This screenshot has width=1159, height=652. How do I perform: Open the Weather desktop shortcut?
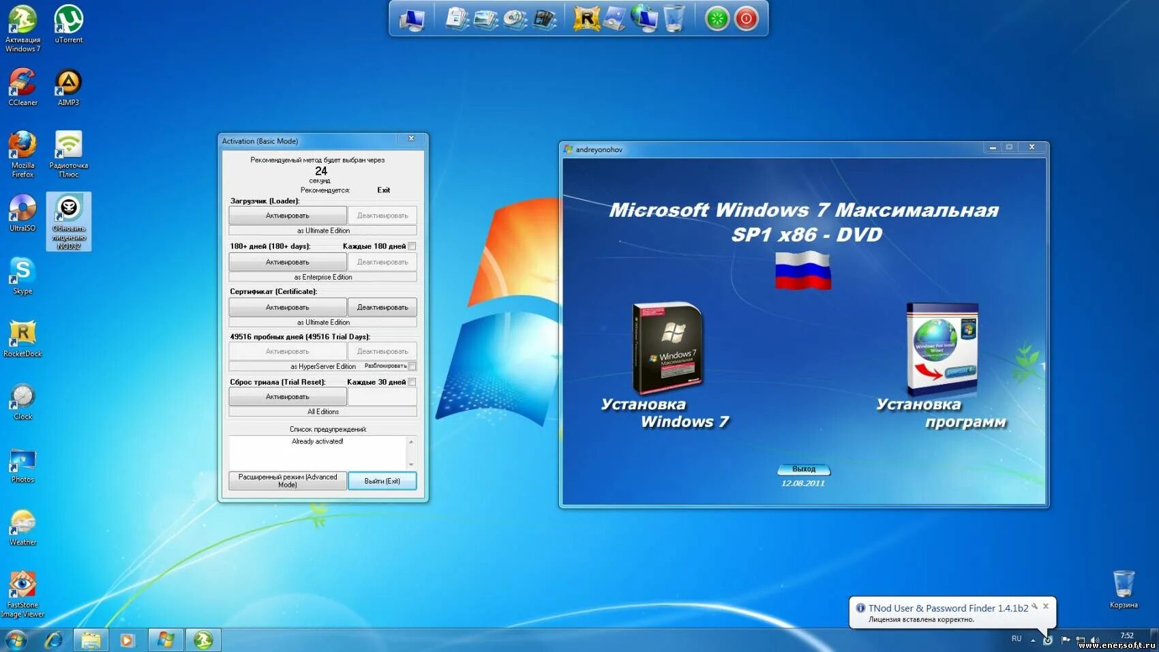pyautogui.click(x=22, y=527)
